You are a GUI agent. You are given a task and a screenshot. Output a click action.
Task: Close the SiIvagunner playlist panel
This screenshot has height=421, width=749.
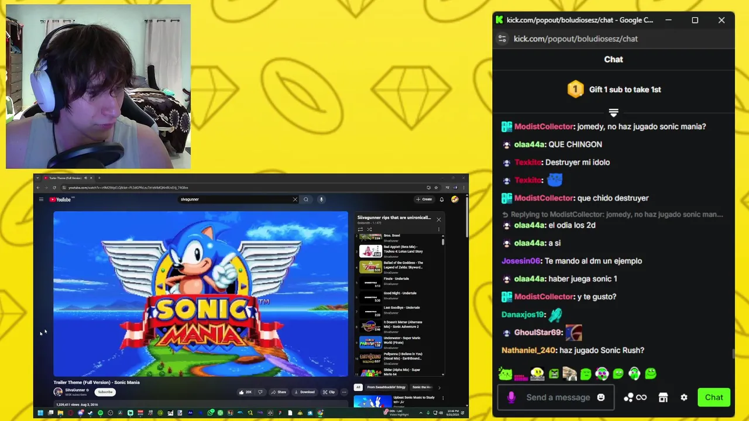click(438, 219)
